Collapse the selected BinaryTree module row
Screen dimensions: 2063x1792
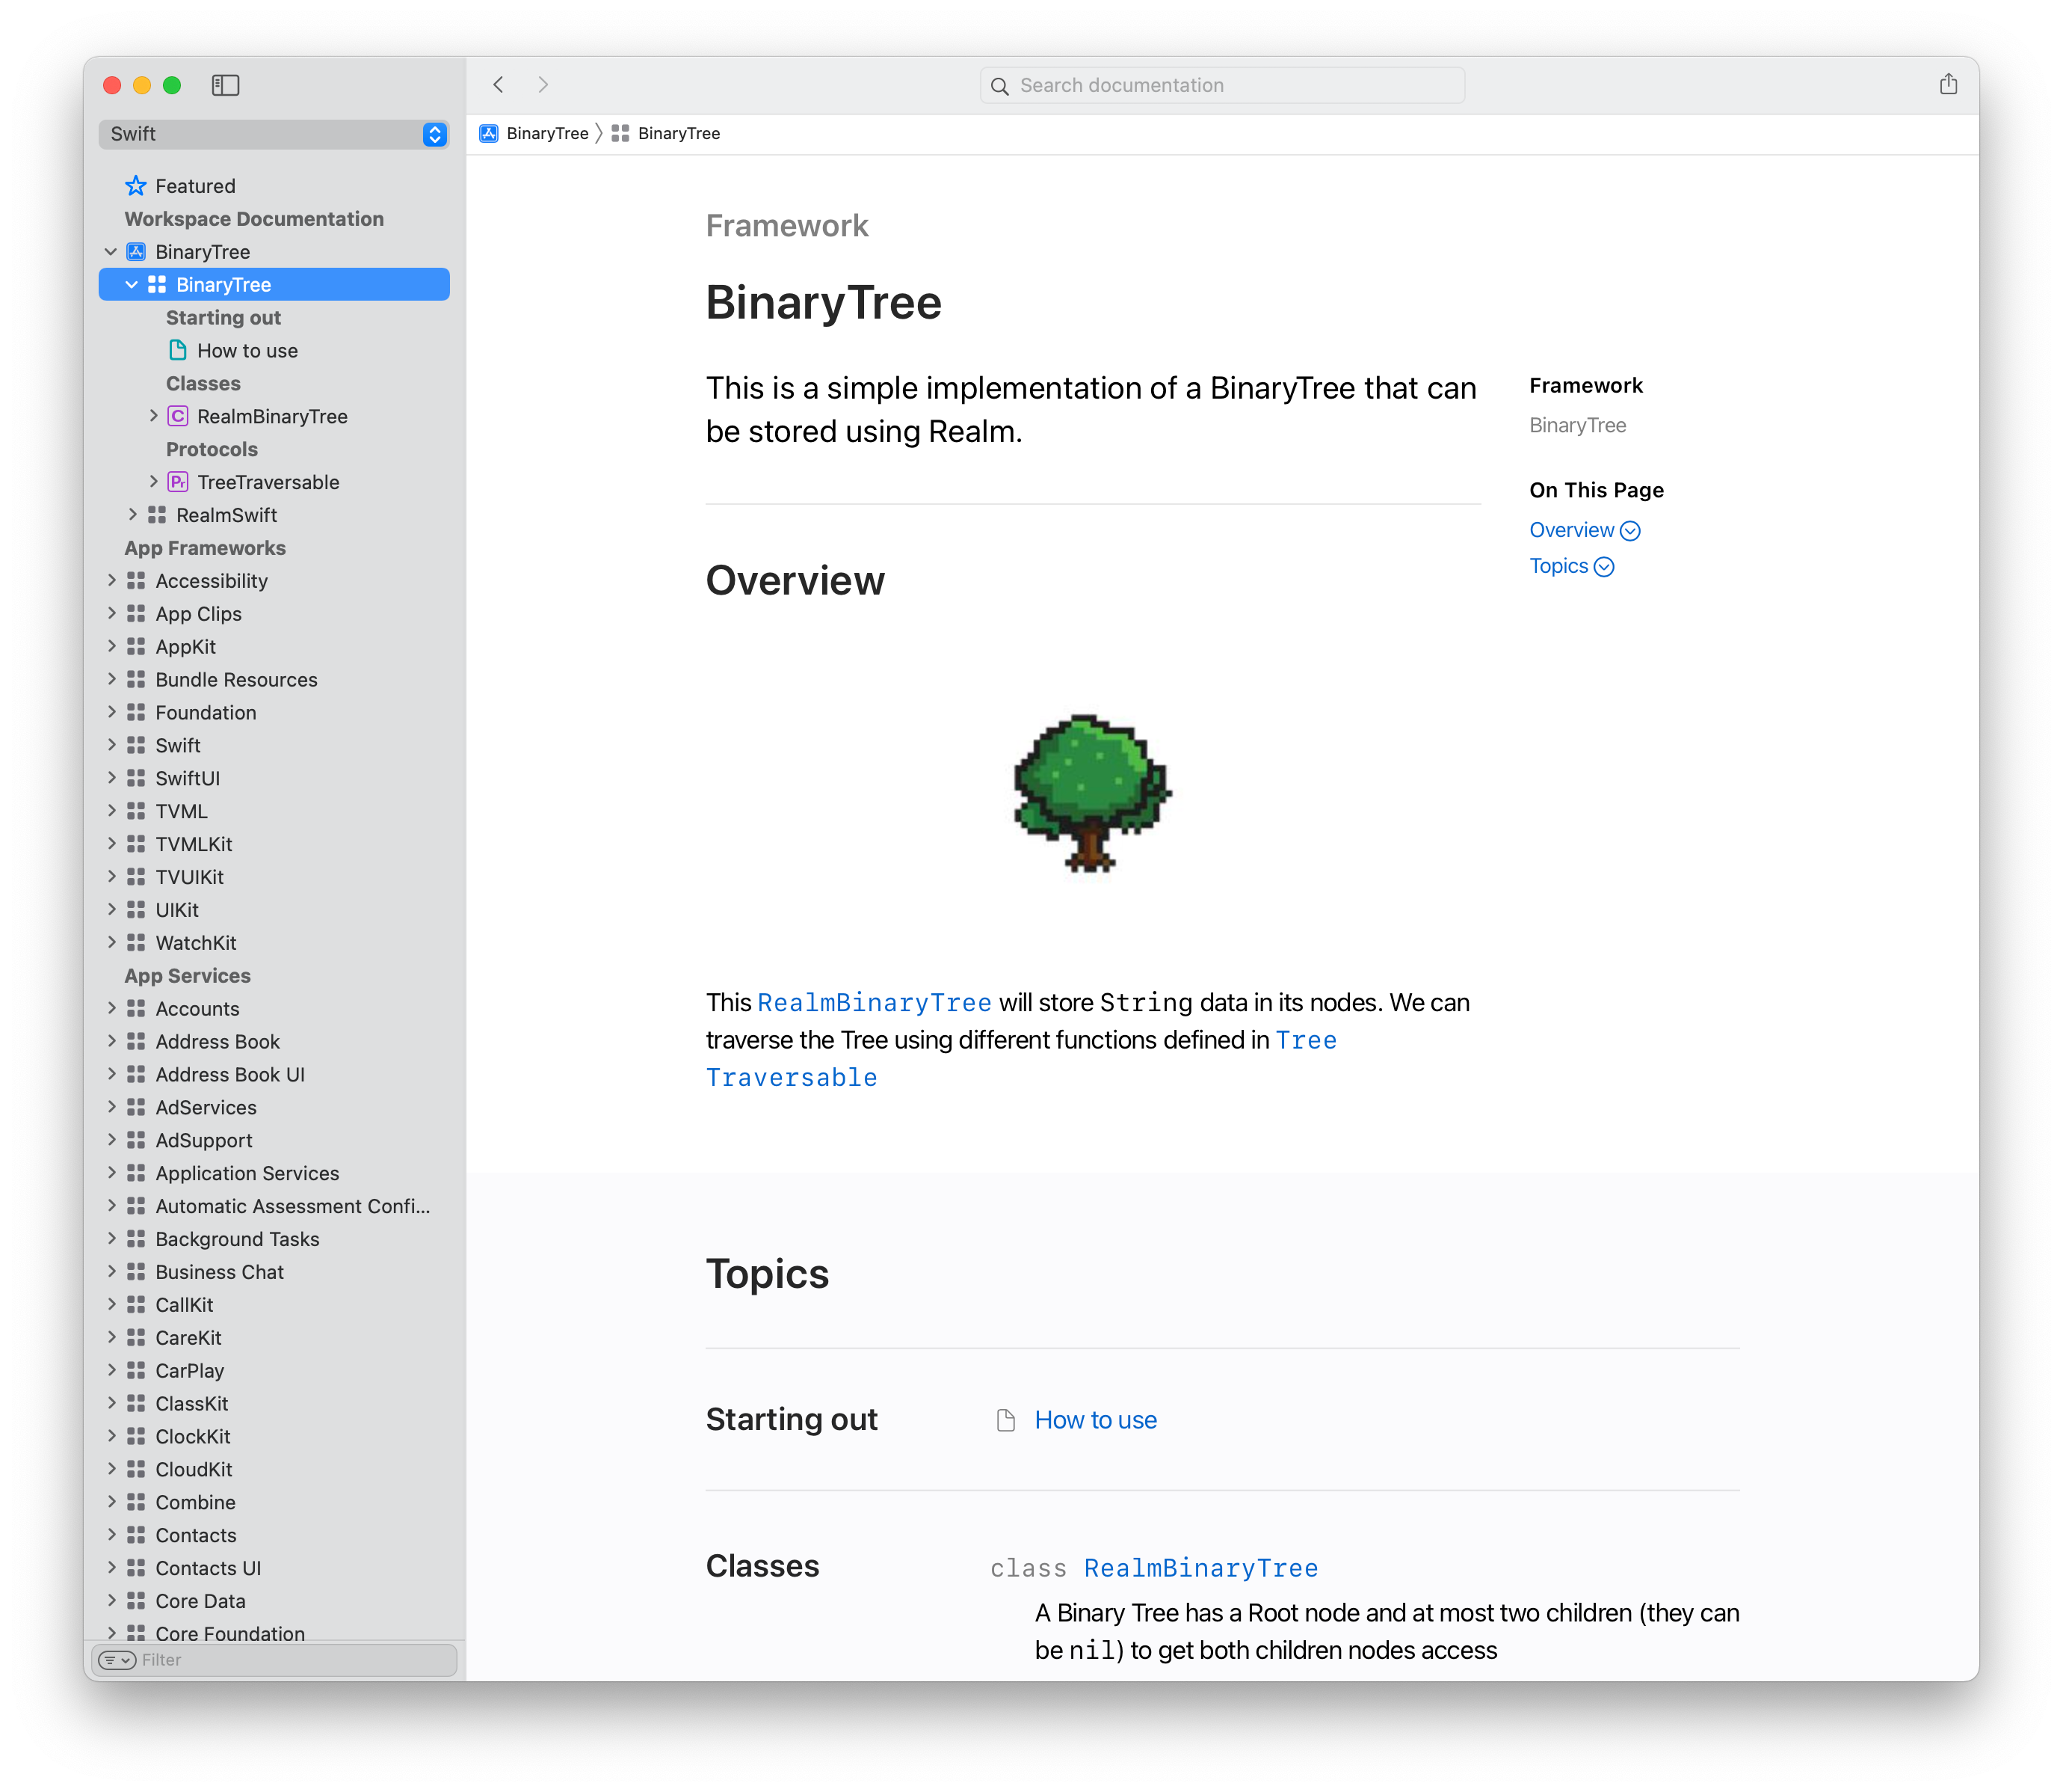(x=132, y=285)
